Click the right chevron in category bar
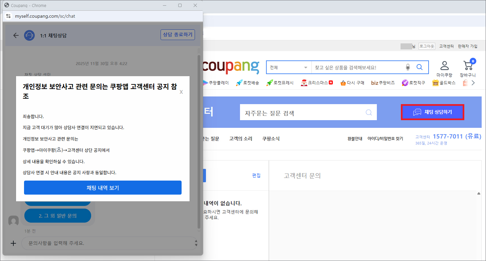486x261 pixels. [x=473, y=83]
